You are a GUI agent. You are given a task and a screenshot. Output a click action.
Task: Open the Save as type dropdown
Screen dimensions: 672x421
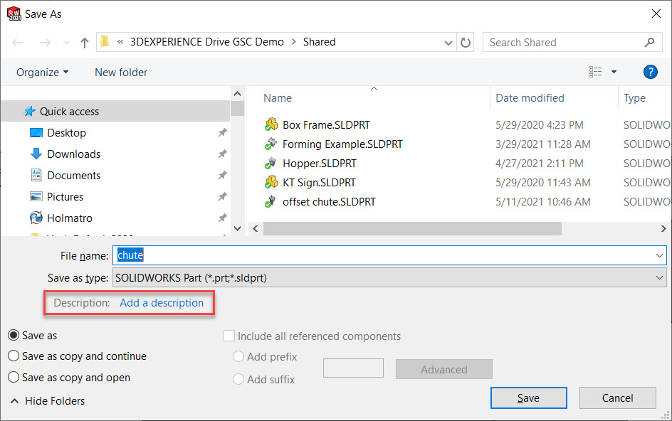[x=659, y=278]
